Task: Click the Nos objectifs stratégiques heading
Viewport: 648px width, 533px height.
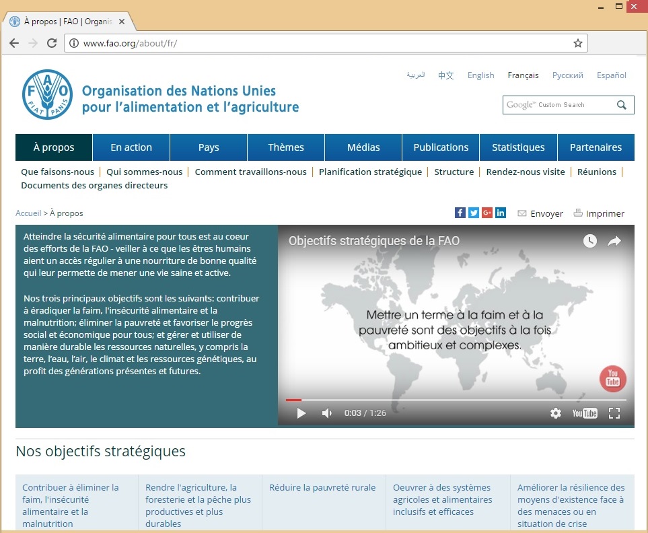Action: tap(100, 451)
